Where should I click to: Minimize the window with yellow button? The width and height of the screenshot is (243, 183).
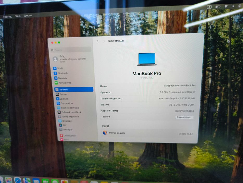tap(56, 42)
